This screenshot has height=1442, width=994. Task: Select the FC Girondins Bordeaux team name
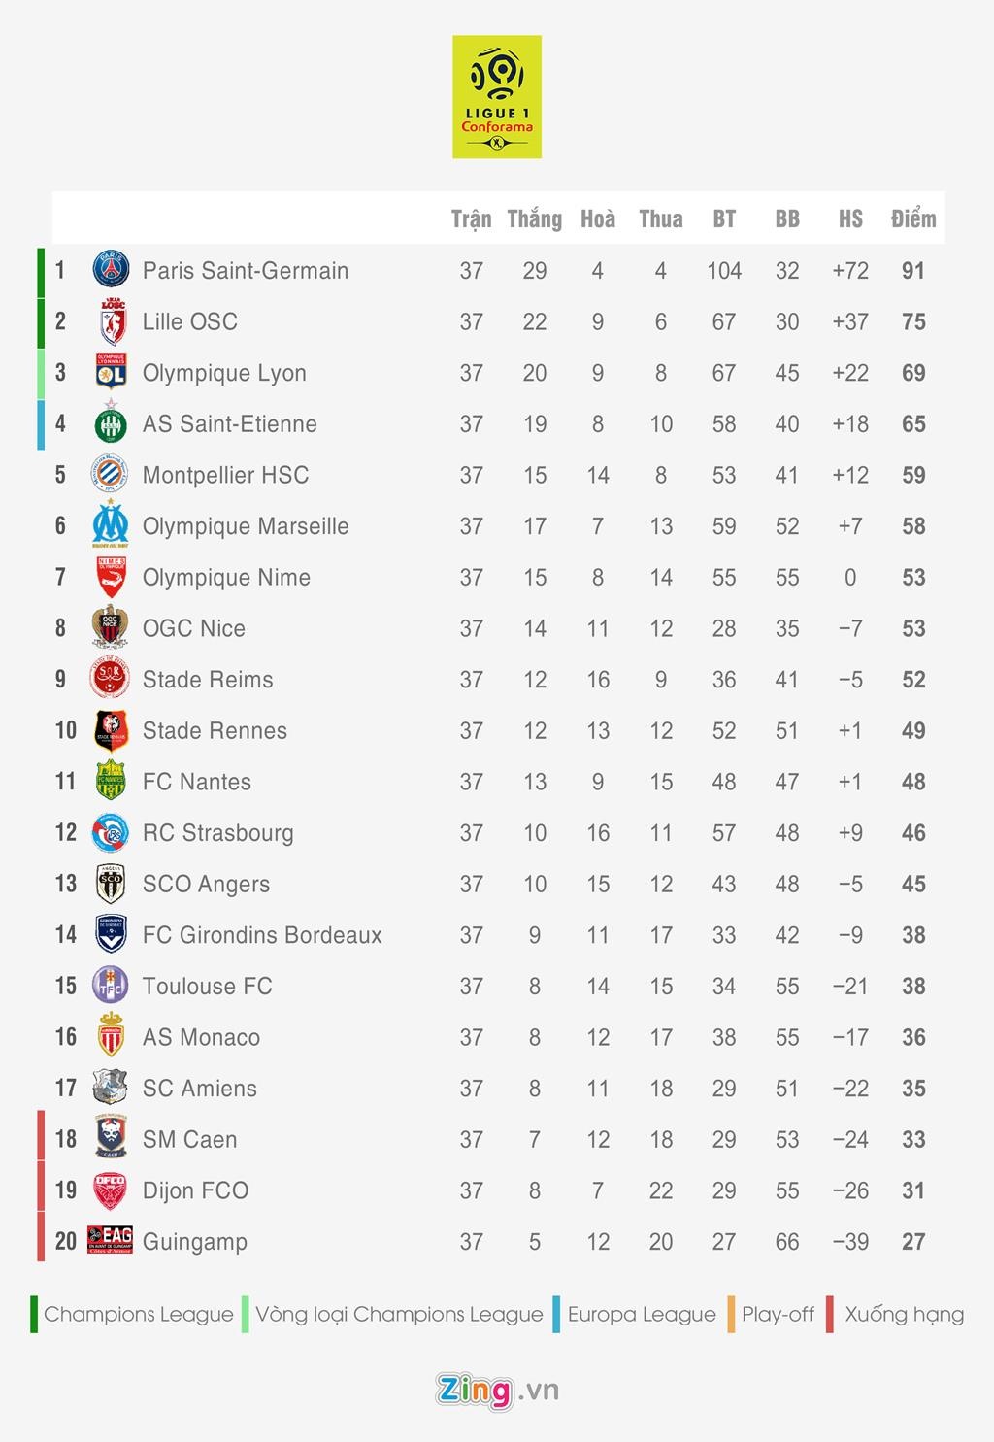click(x=262, y=935)
